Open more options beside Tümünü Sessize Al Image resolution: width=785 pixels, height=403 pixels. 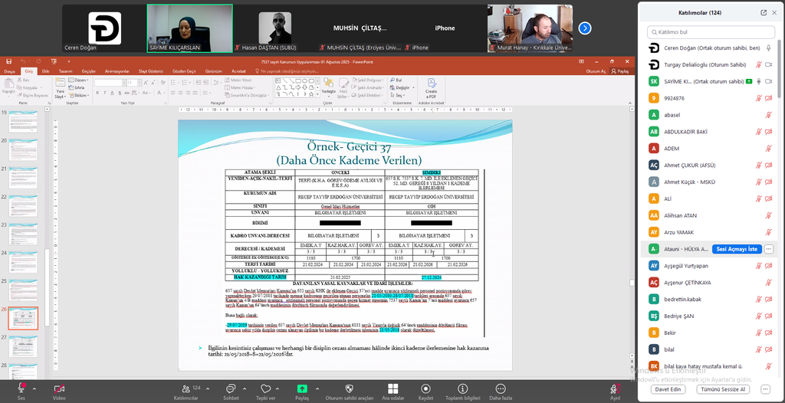coord(765,389)
